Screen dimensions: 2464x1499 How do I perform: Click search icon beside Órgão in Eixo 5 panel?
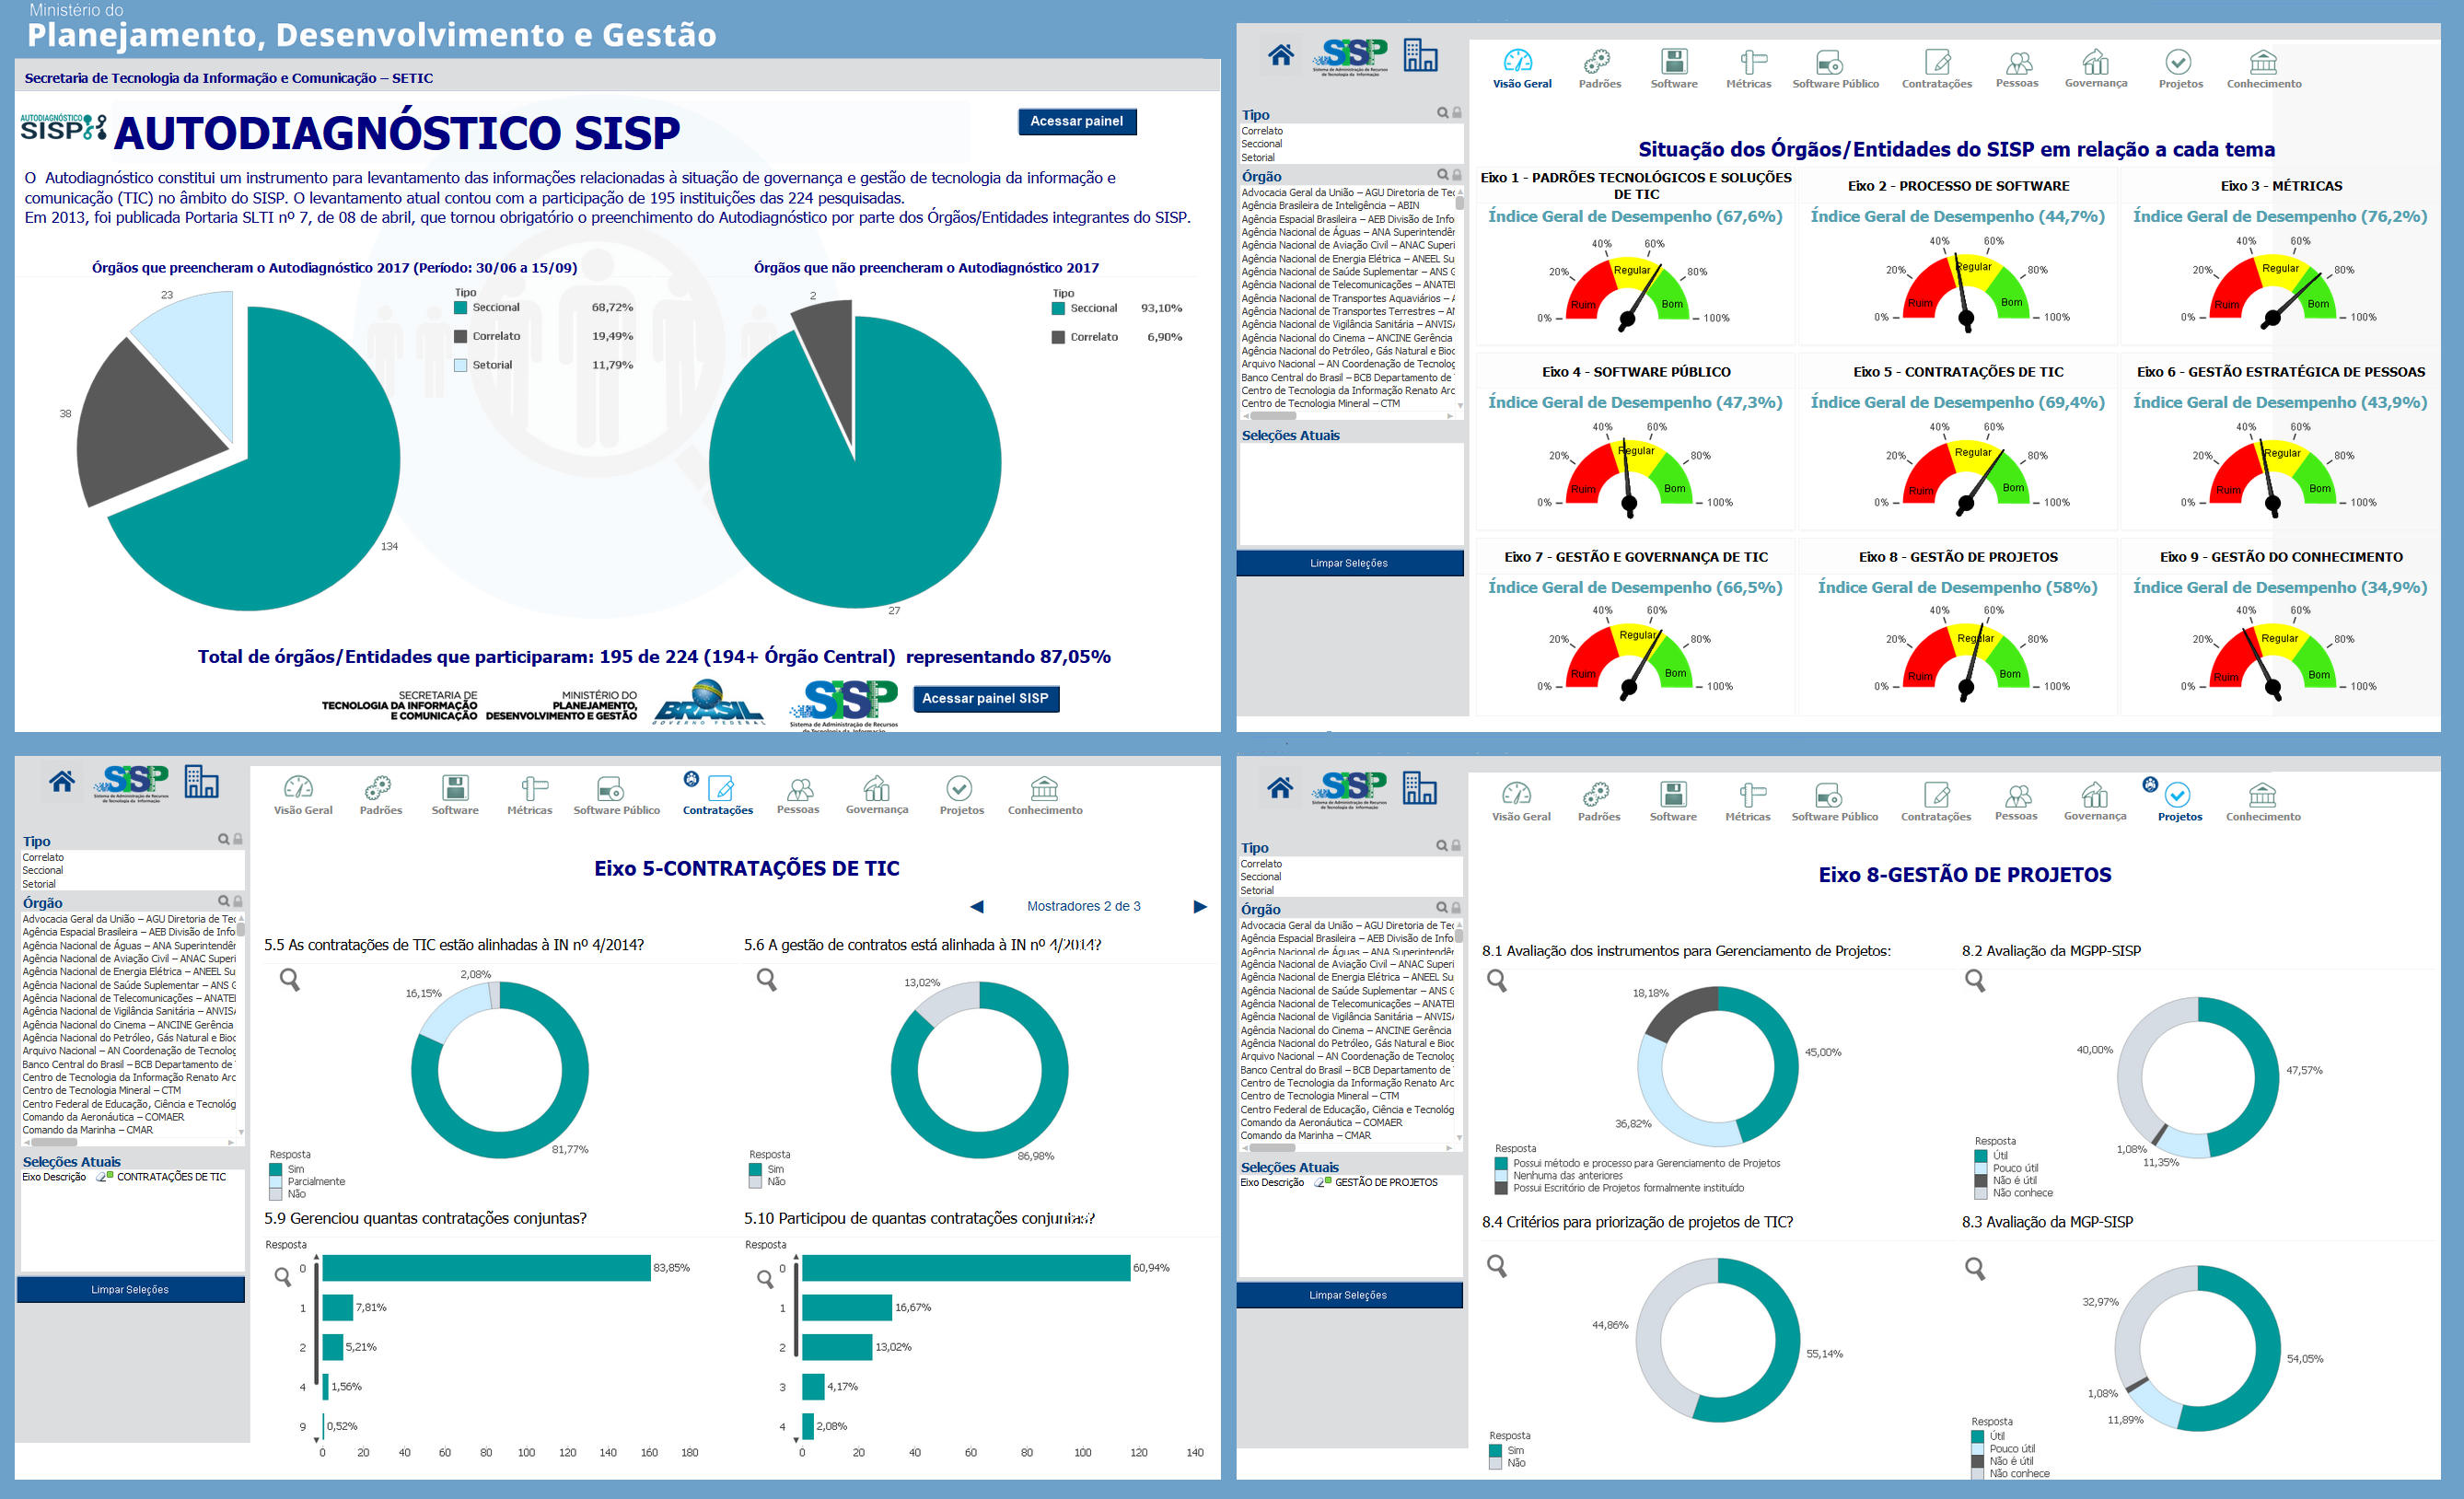pos(224,901)
